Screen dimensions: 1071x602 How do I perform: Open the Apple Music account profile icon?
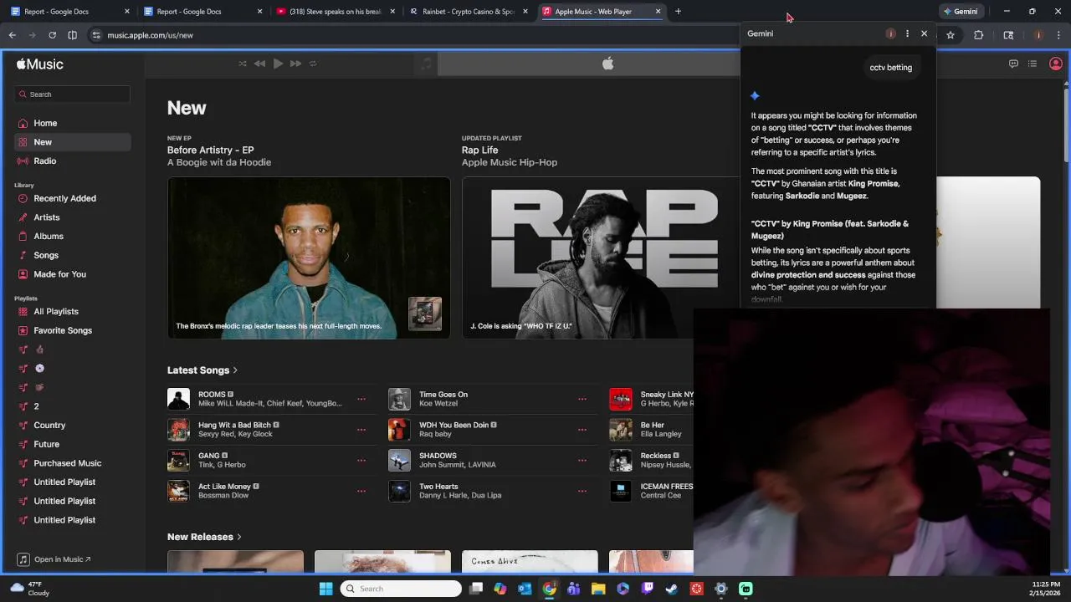point(1056,64)
